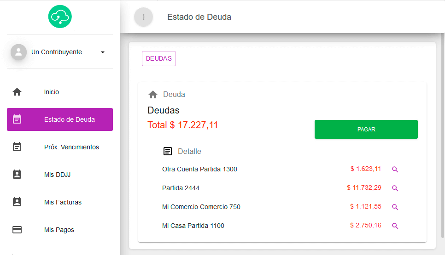Image resolution: width=445 pixels, height=255 pixels.
Task: Select the DEUDAS tab
Action: [159, 59]
